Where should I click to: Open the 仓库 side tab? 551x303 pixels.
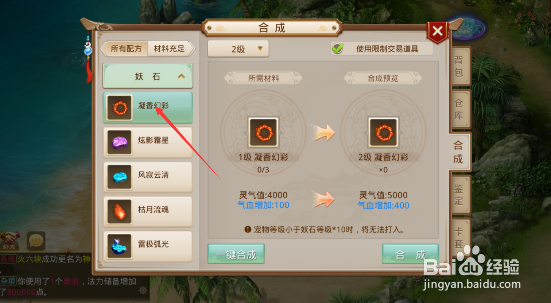459,109
